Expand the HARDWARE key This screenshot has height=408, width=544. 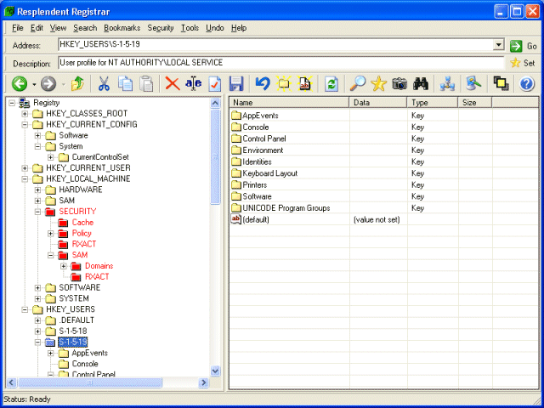(37, 190)
